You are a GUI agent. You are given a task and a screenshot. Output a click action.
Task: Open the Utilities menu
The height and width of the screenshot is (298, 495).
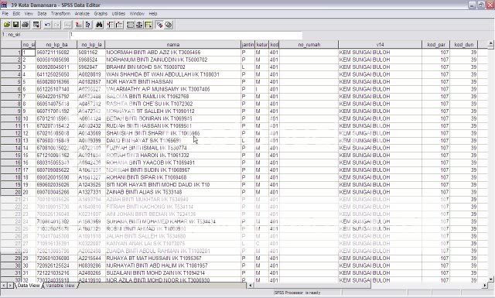pos(118,14)
